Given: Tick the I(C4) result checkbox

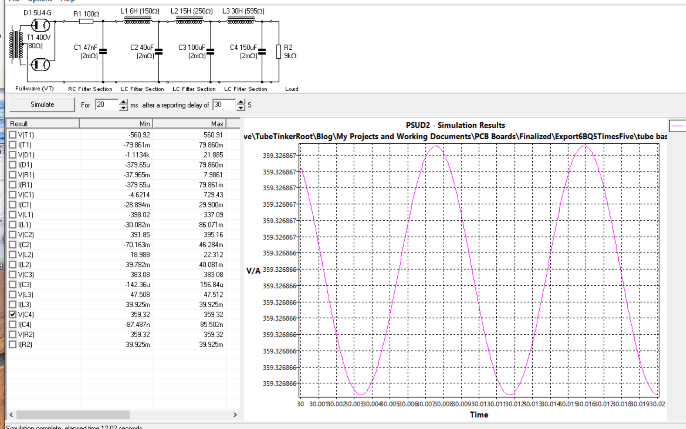Looking at the screenshot, I should [13, 324].
